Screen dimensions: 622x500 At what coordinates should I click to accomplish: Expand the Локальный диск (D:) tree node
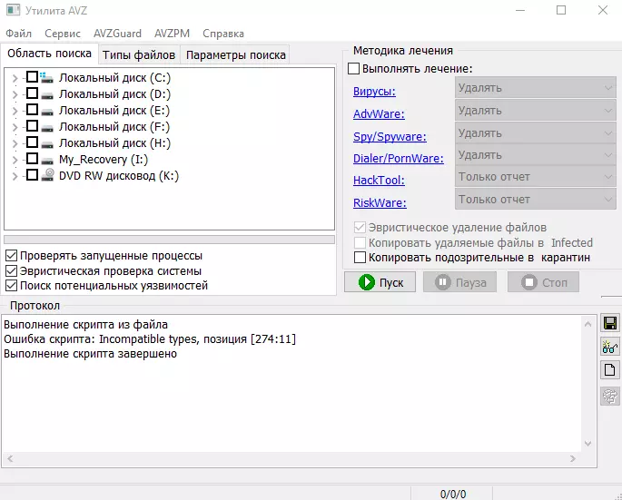pos(15,94)
